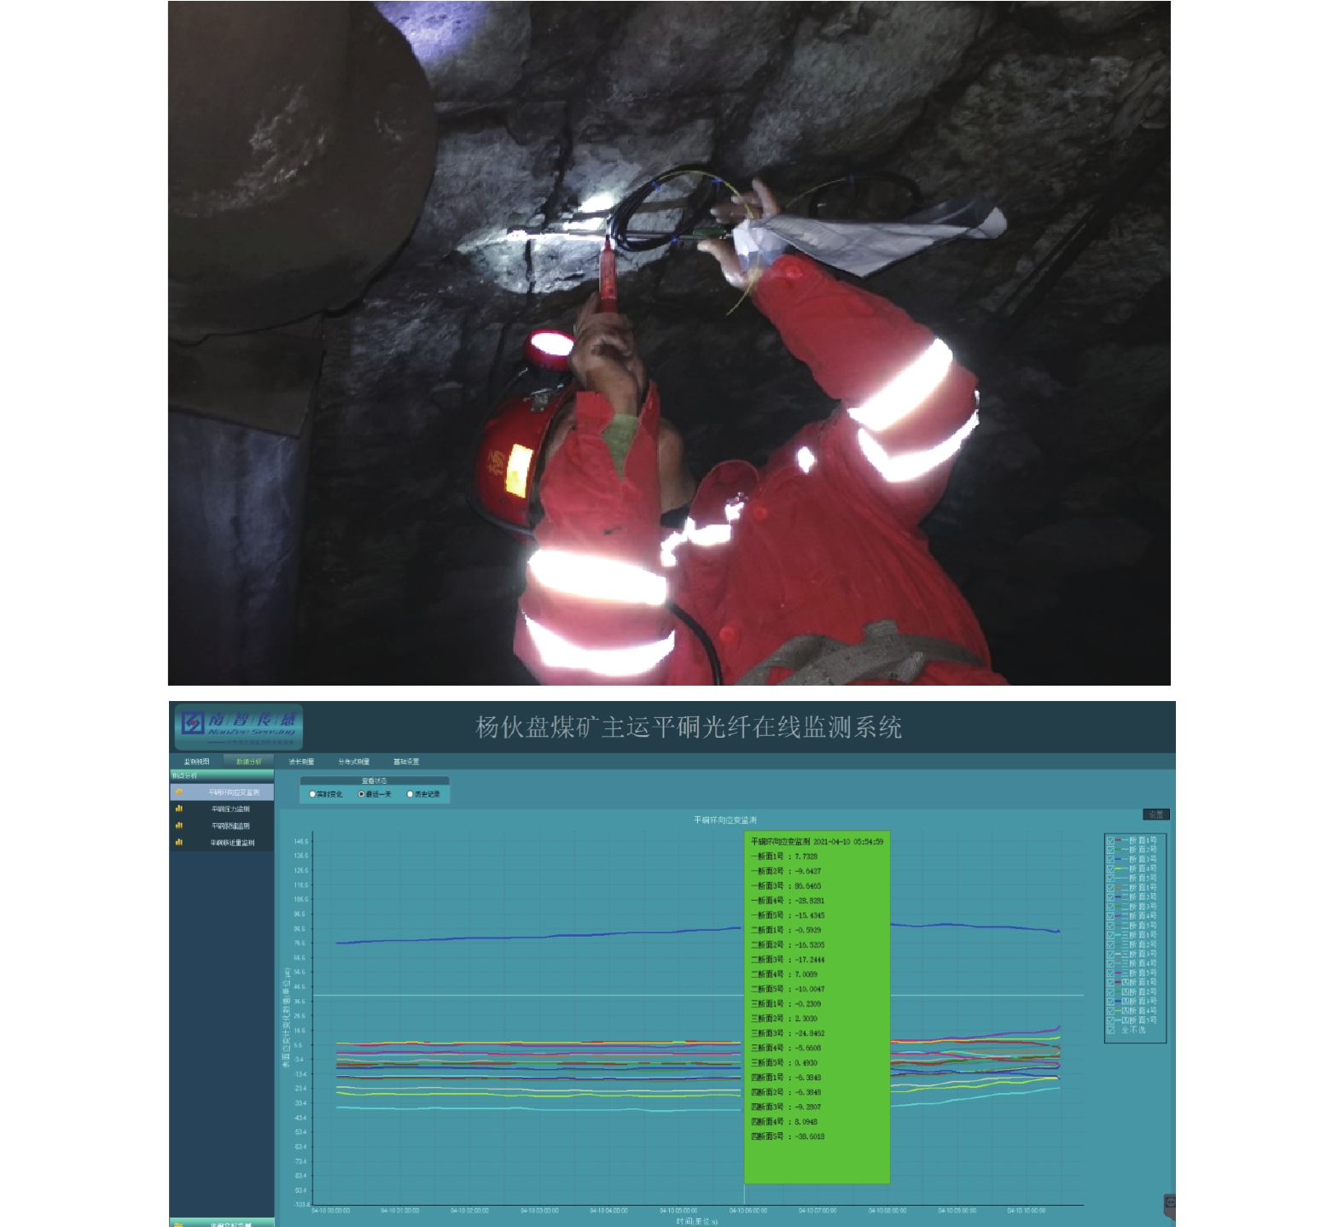
Task: Select the 实时变化 radio option
Action: click(312, 794)
